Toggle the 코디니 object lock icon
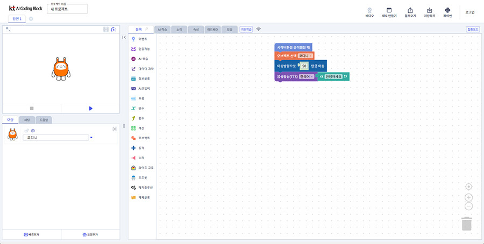Screen dimensions: 484x244 [26, 131]
